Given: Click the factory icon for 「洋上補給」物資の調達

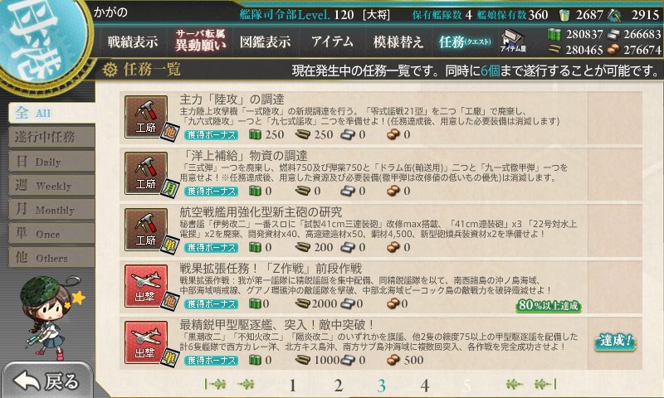Looking at the screenshot, I should click(x=146, y=173).
